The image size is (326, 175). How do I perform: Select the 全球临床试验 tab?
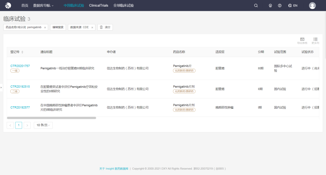(x=123, y=6)
